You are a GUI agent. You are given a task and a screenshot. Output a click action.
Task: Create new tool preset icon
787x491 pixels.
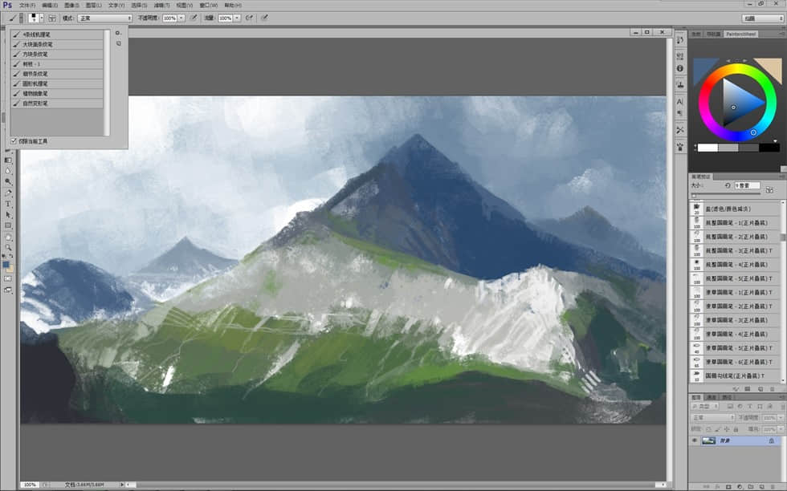(119, 43)
